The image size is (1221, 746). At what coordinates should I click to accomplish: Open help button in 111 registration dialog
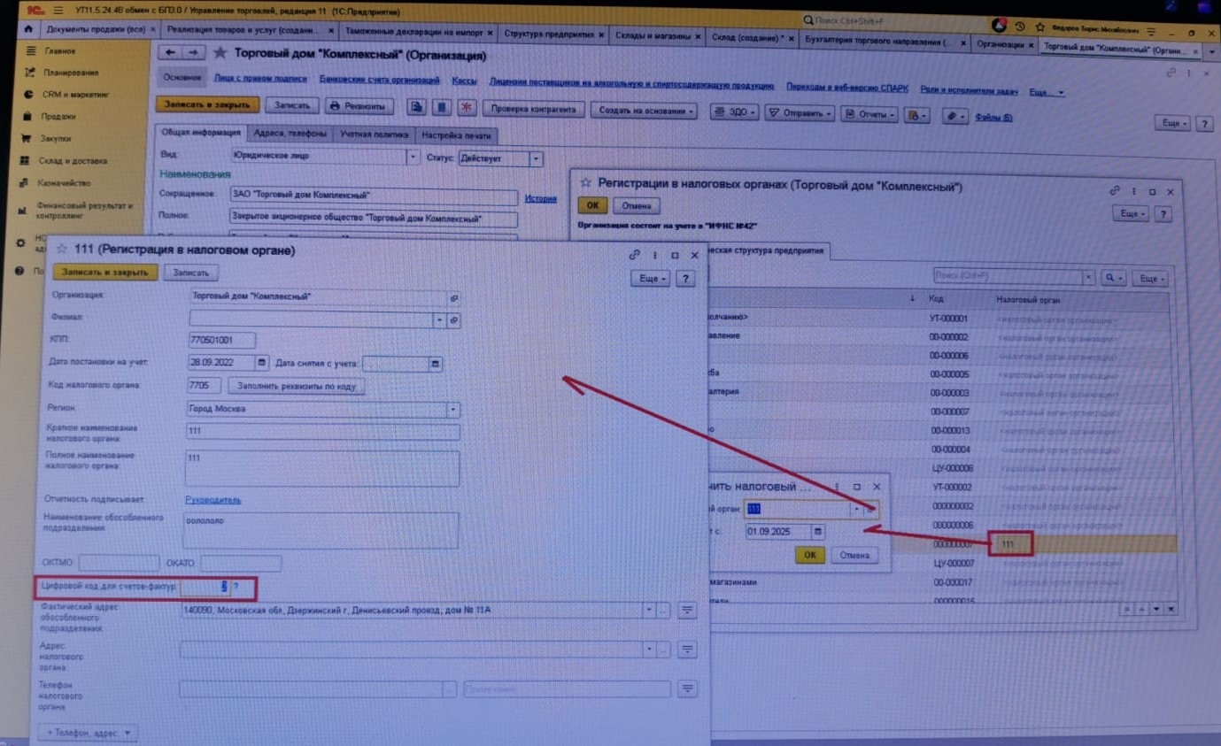[x=684, y=279]
